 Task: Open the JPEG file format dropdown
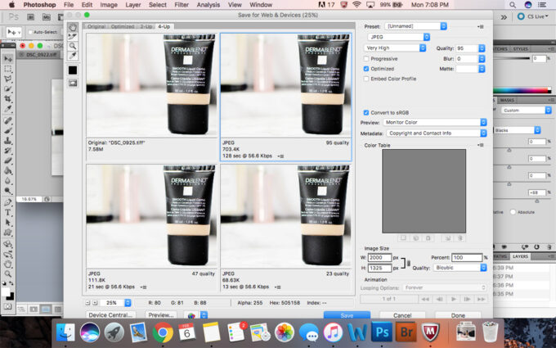coord(398,37)
